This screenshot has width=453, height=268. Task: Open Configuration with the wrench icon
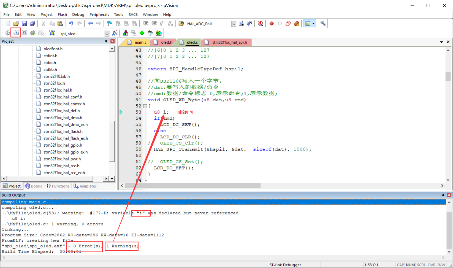tap(323, 24)
